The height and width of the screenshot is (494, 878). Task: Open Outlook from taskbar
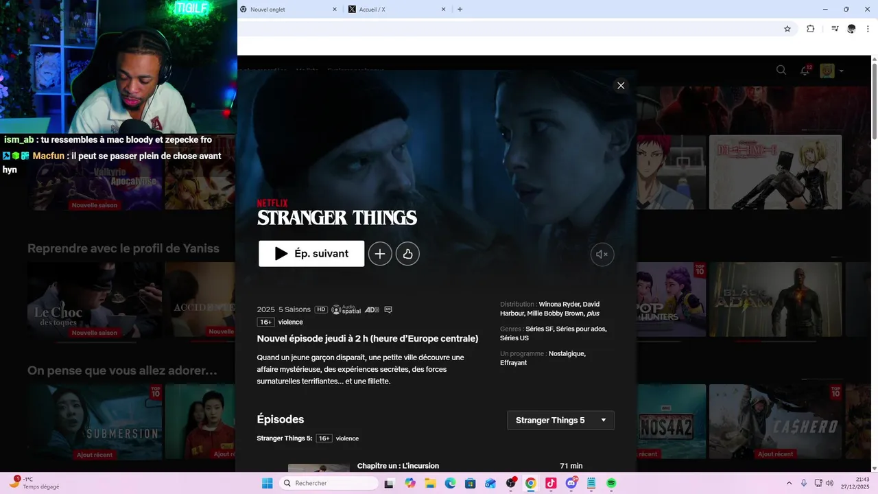coord(490,483)
